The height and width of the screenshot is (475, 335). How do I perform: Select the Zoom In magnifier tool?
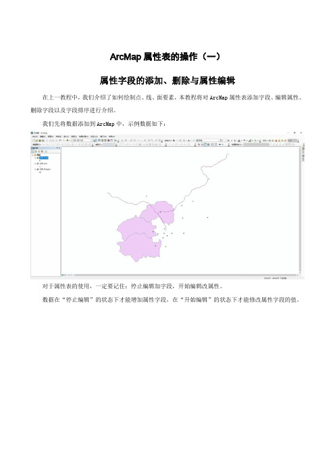click(x=199, y=145)
